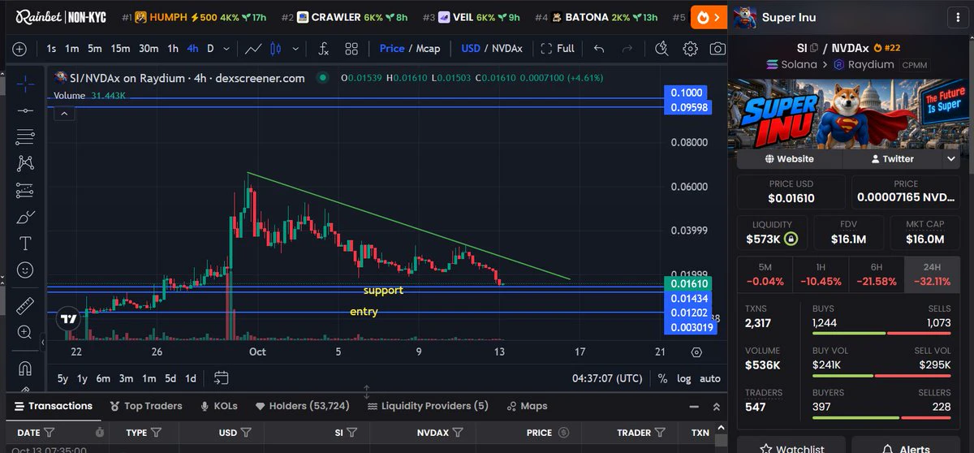Image resolution: width=974 pixels, height=453 pixels.
Task: Switch quote currency to USD
Action: [x=471, y=49]
